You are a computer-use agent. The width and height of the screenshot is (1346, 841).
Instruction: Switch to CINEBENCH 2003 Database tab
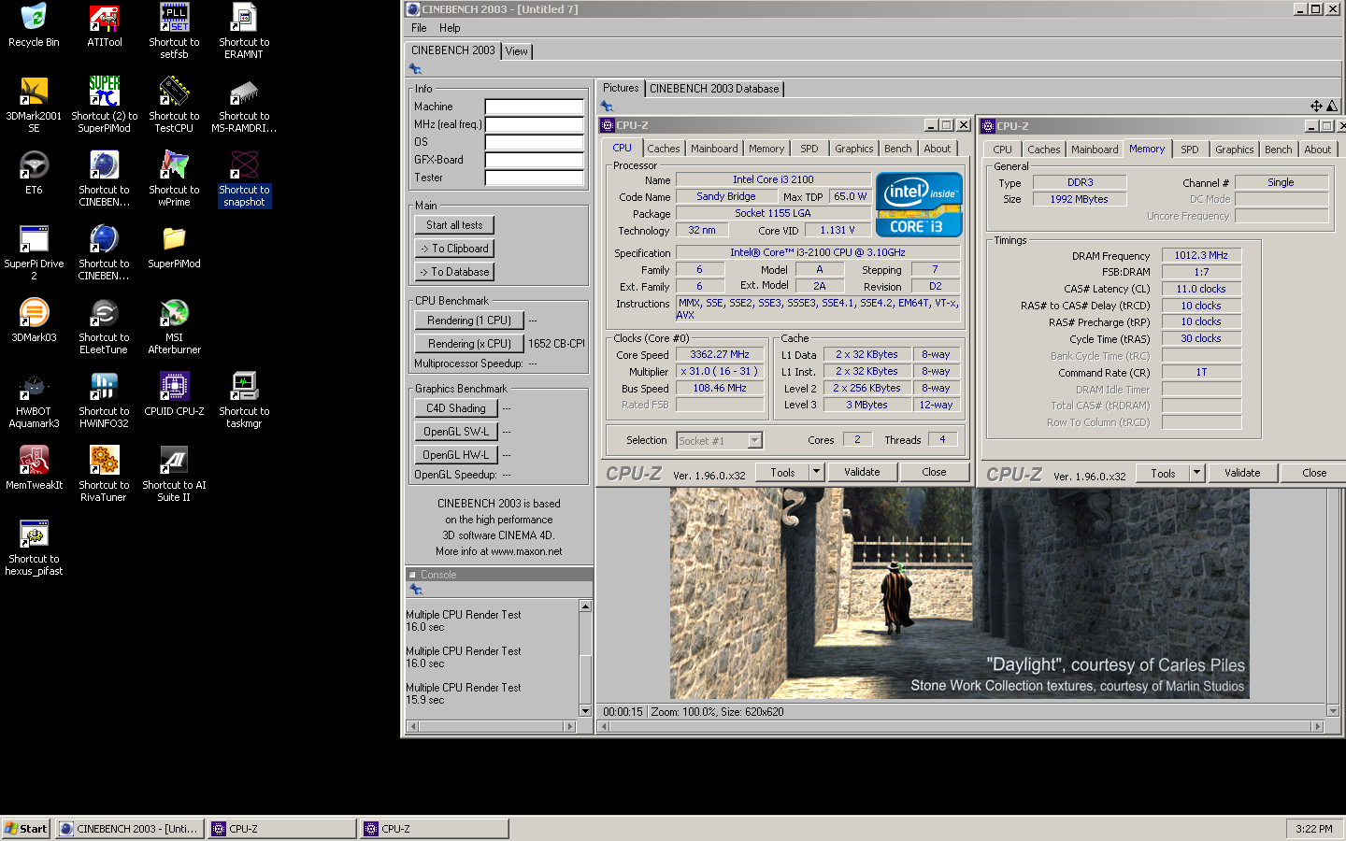point(714,89)
